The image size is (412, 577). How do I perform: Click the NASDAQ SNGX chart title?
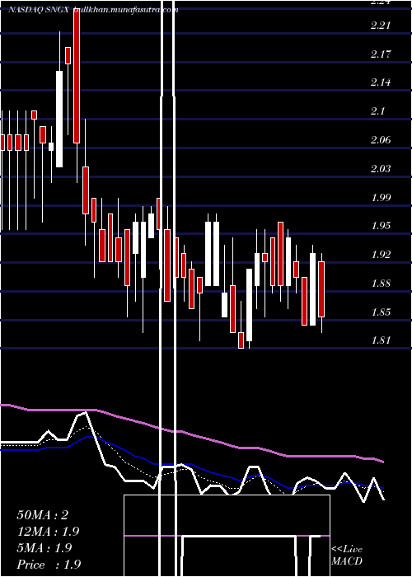93,10
